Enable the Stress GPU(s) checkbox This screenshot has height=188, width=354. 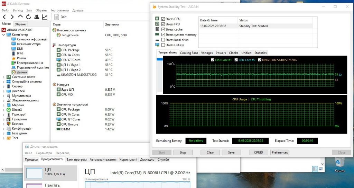pyautogui.click(x=163, y=45)
